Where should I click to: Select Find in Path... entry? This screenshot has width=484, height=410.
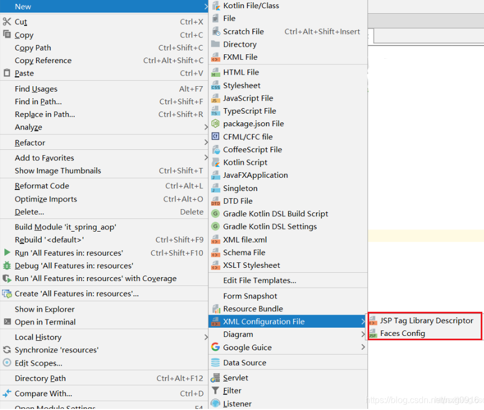tap(104, 102)
